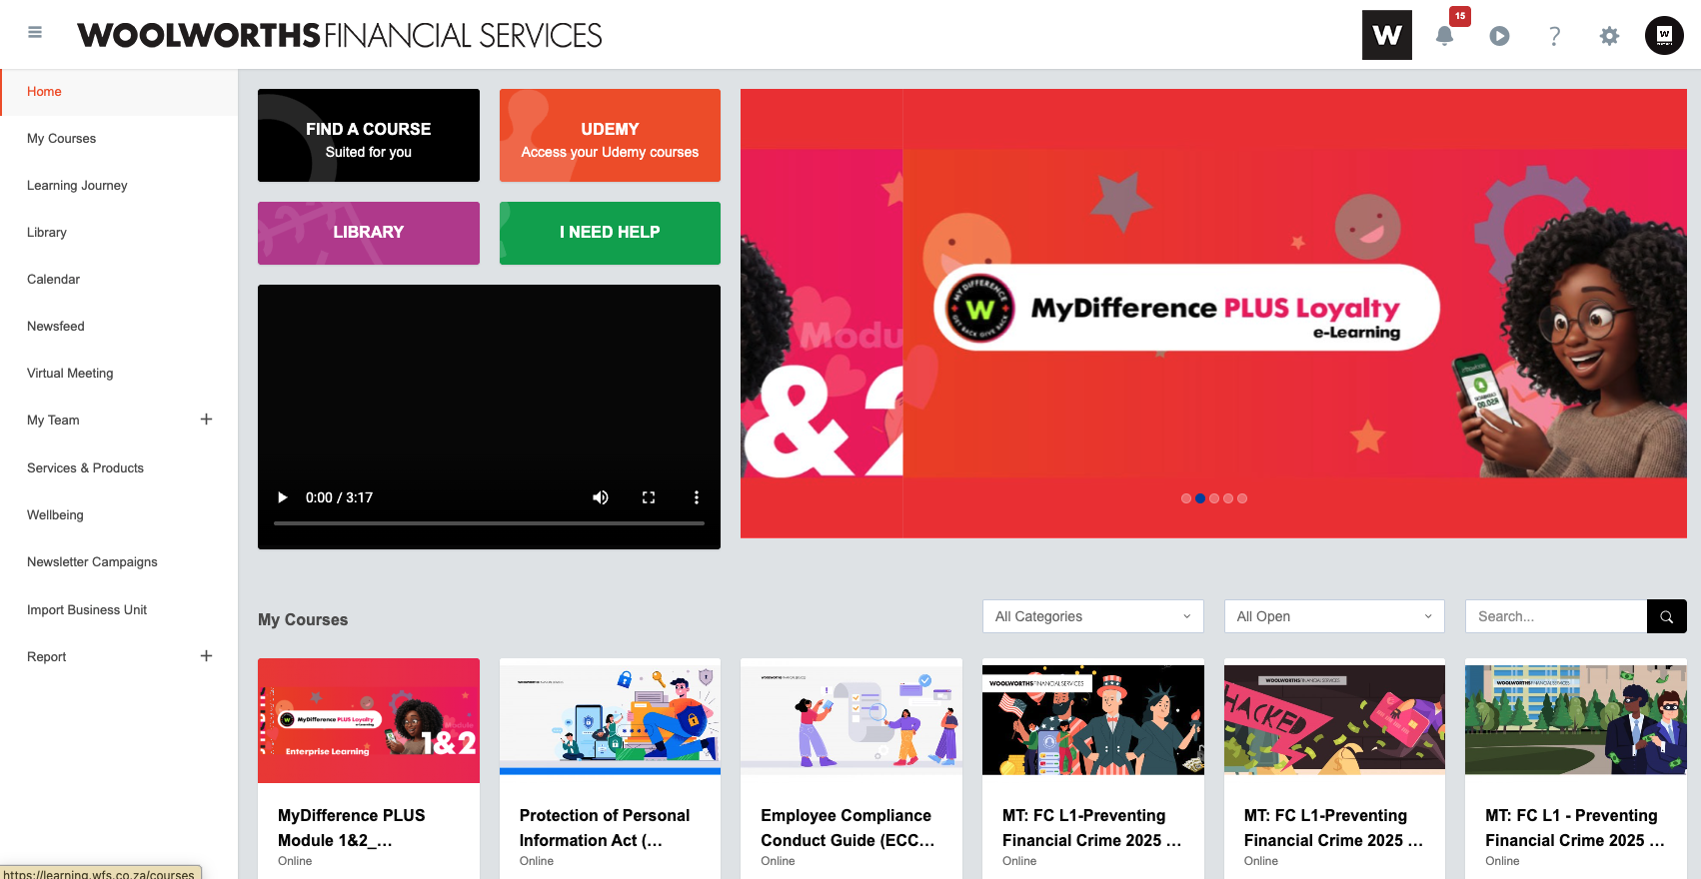Open Calendar in sidebar
The height and width of the screenshot is (879, 1701).
(119, 280)
